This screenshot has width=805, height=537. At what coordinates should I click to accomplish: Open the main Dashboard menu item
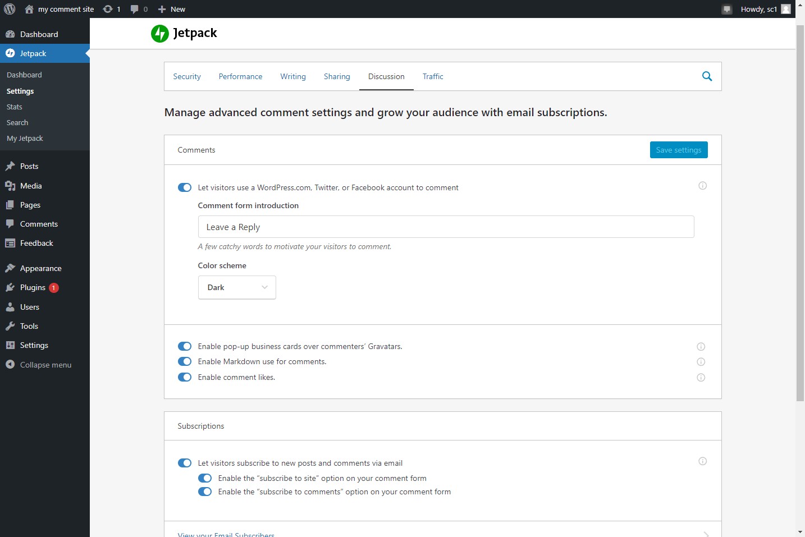(45, 34)
